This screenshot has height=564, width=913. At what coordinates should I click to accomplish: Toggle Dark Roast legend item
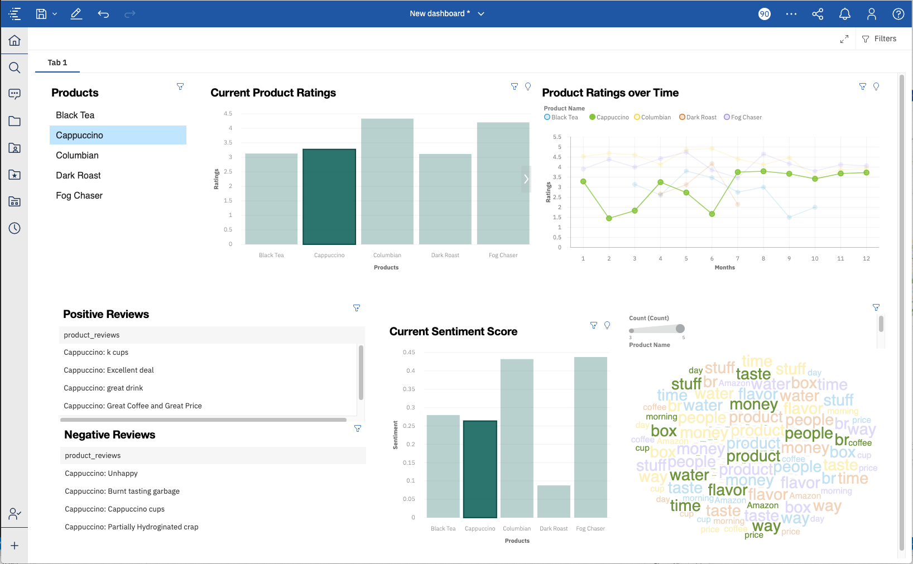click(698, 117)
